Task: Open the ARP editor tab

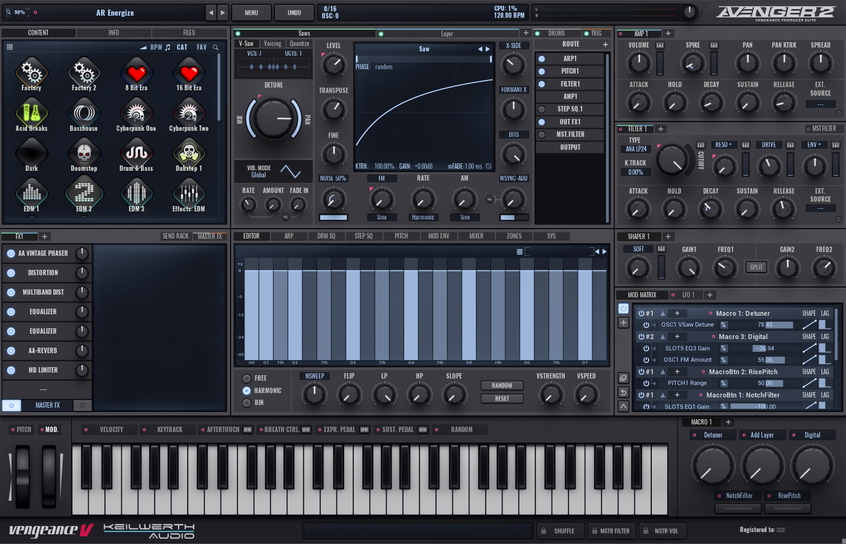Action: coord(289,236)
